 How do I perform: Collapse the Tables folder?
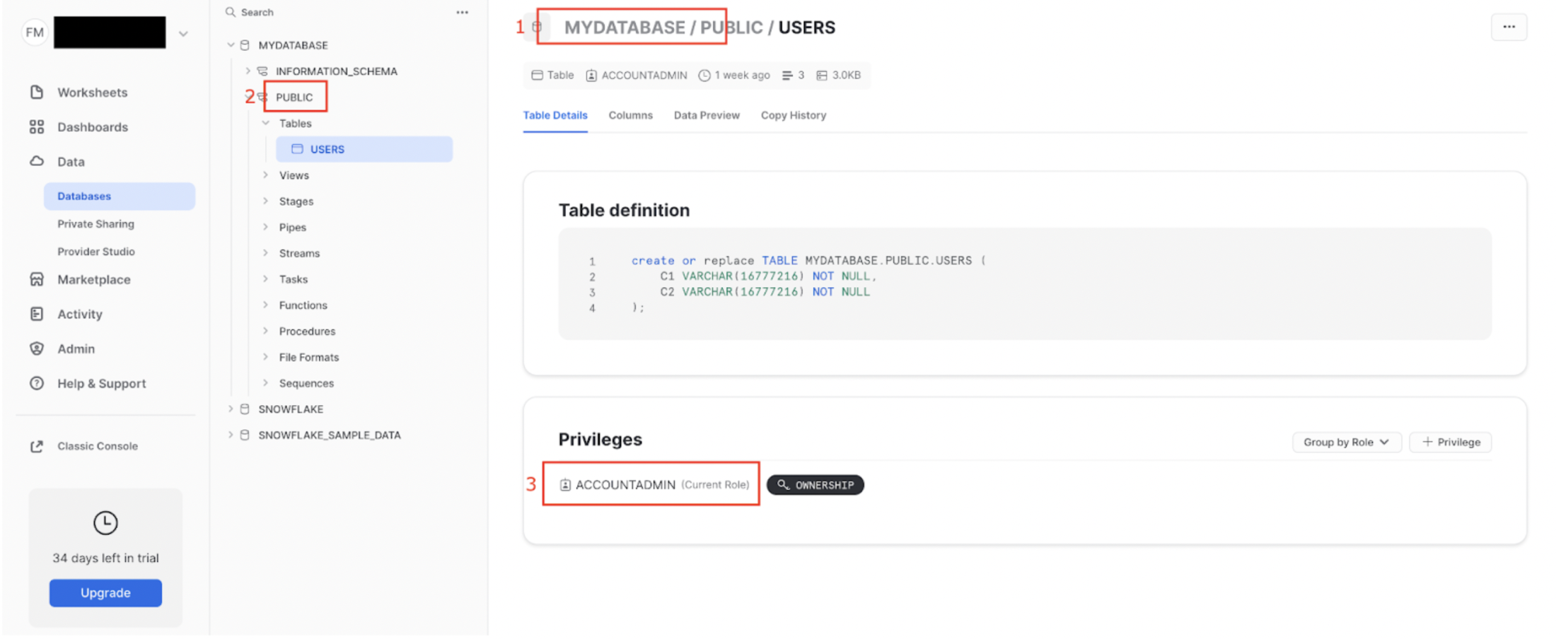coord(266,124)
